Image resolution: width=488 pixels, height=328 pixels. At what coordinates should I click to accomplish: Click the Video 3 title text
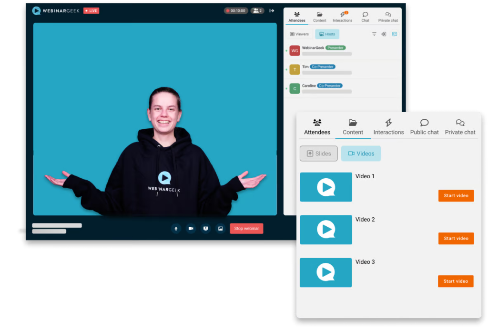click(x=365, y=262)
